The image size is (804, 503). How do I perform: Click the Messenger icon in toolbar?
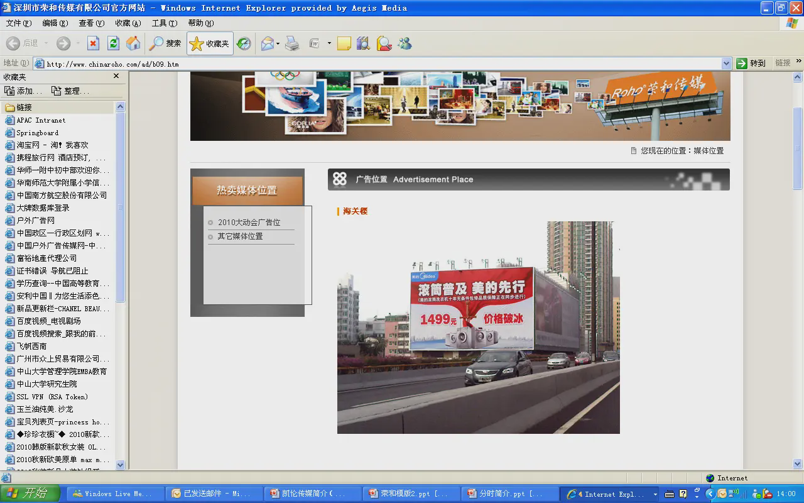[405, 43]
